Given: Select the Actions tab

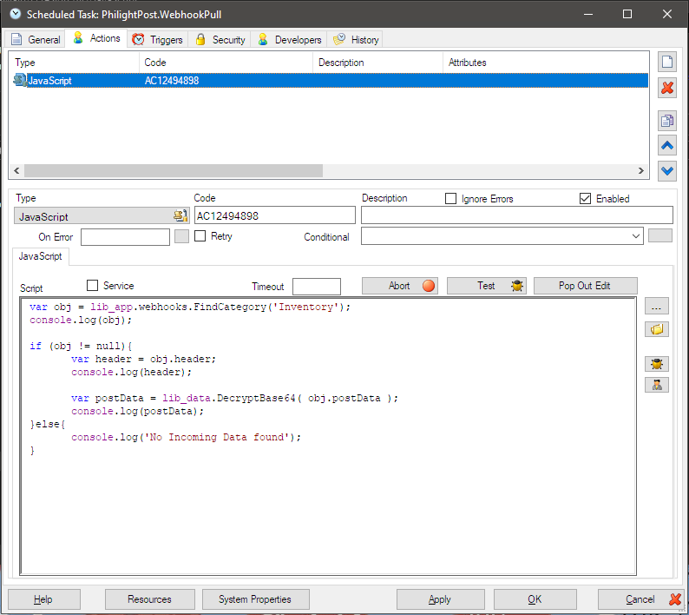Looking at the screenshot, I should tap(96, 38).
